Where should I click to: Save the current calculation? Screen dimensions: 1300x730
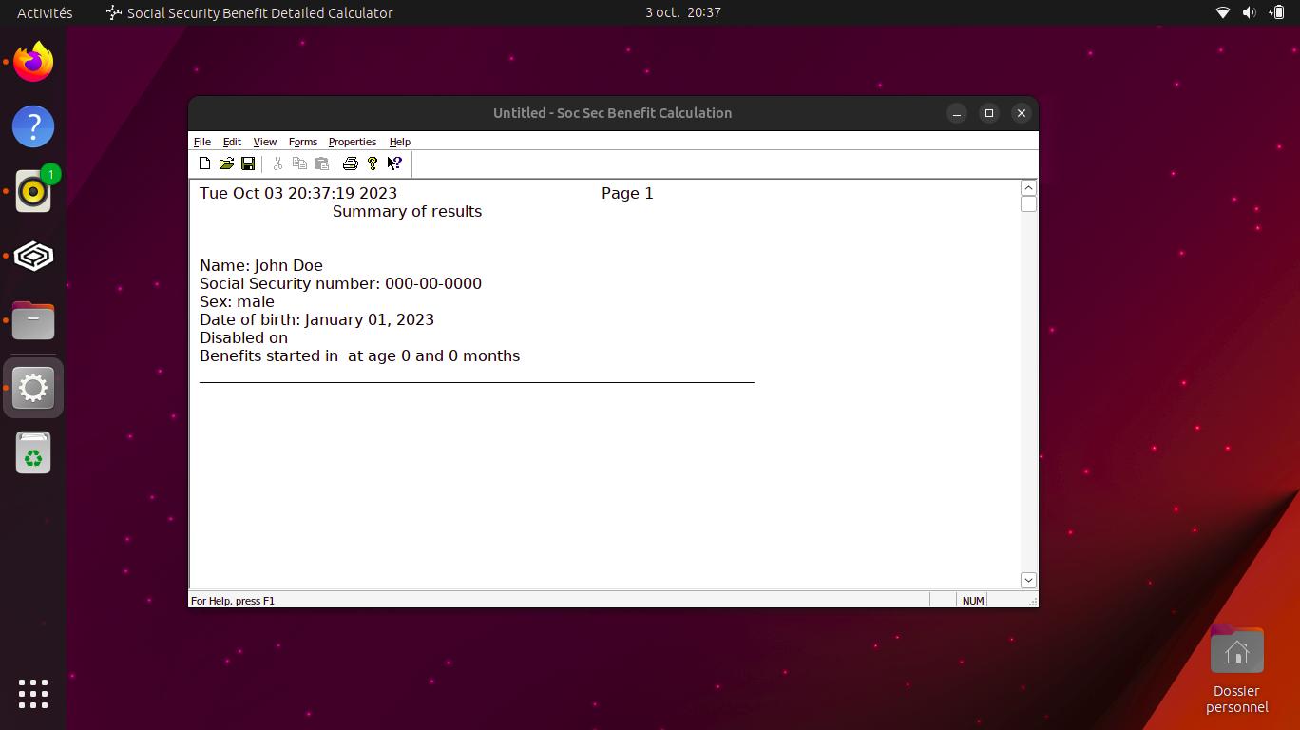(x=248, y=163)
